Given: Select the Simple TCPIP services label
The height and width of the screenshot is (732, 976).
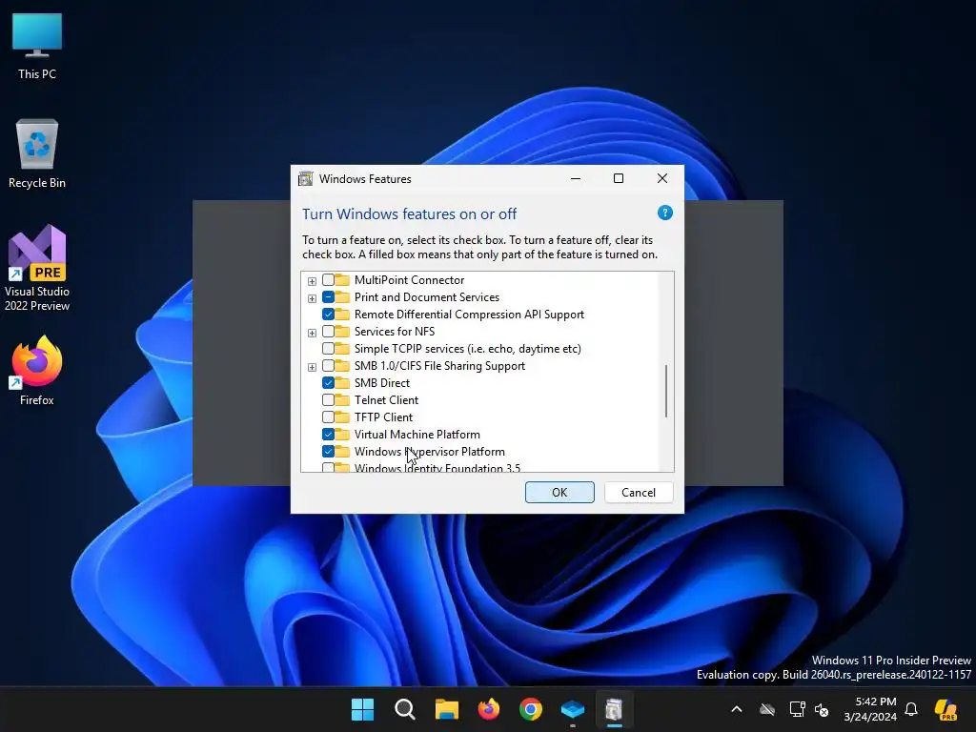Looking at the screenshot, I should 467,349.
